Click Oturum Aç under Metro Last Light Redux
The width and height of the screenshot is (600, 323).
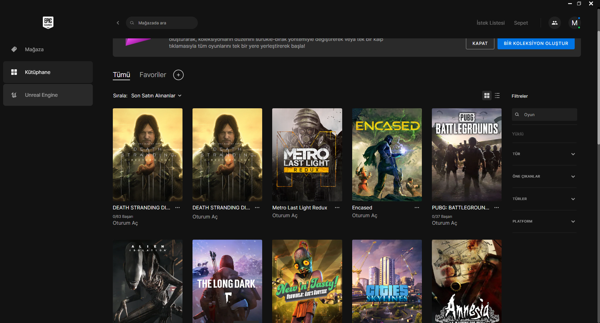point(285,216)
